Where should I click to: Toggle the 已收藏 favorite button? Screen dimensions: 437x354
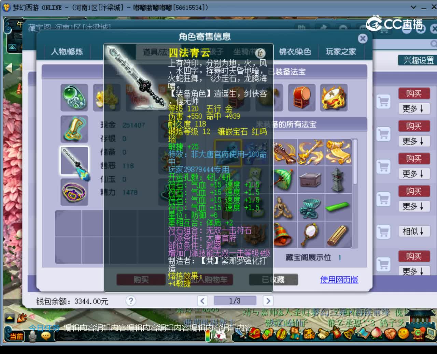273,280
